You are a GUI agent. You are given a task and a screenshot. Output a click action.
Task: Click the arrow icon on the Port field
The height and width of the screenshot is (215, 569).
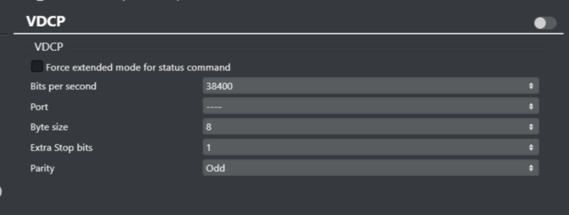pyautogui.click(x=531, y=106)
